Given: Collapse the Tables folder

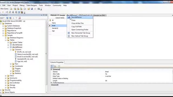Looking at the screenshot, I should [6, 40].
